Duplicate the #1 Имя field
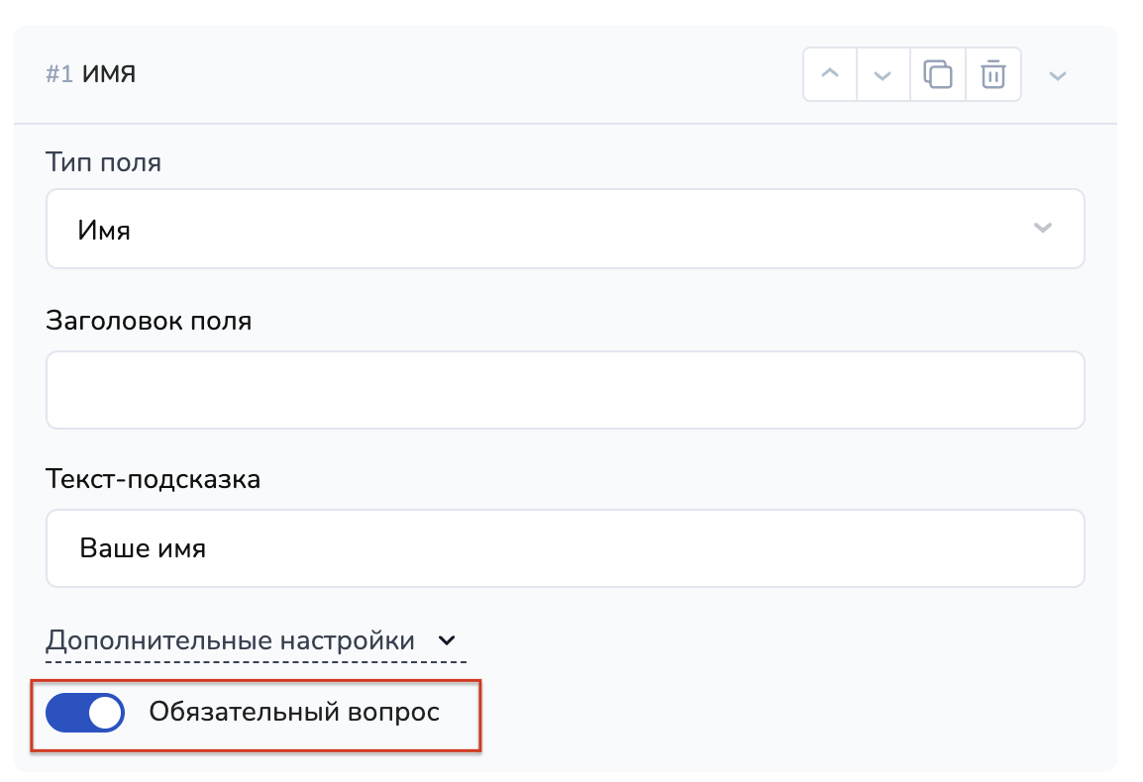Viewport: 1143px width, 782px height. 938,75
